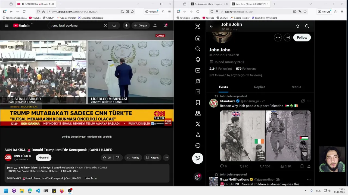Expand the description with ...daha fazla
348x195 pixels.
89,178
